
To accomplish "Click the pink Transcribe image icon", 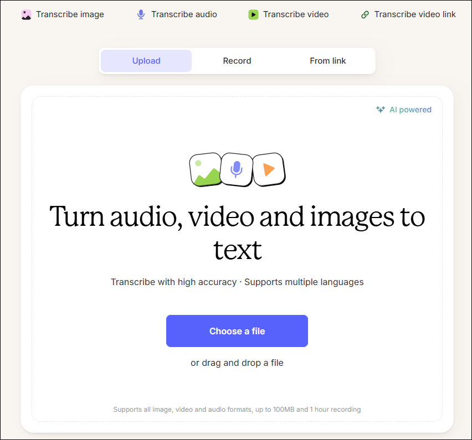I will 26,14.
